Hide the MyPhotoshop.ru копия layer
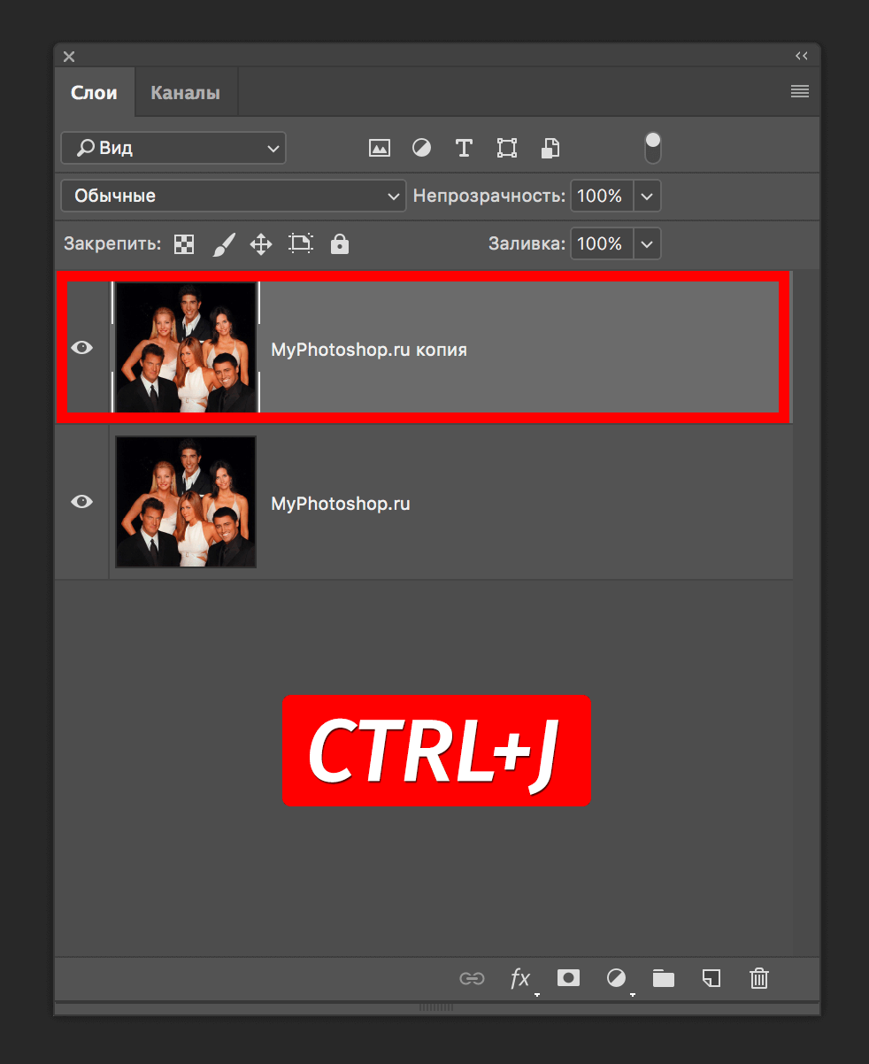Image resolution: width=869 pixels, height=1064 pixels. 81,348
